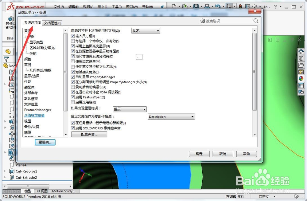Switch to 系统选项(S) tab

click(32, 22)
